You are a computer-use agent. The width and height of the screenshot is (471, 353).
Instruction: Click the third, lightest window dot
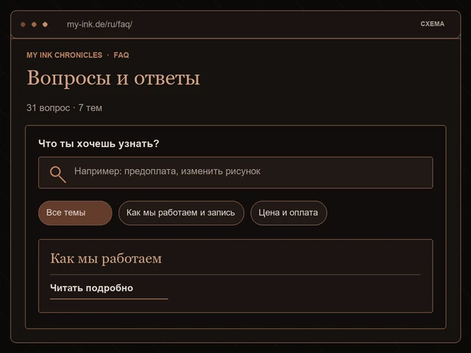[45, 24]
